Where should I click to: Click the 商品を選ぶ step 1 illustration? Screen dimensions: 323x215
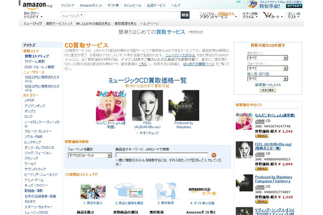pos(93,191)
